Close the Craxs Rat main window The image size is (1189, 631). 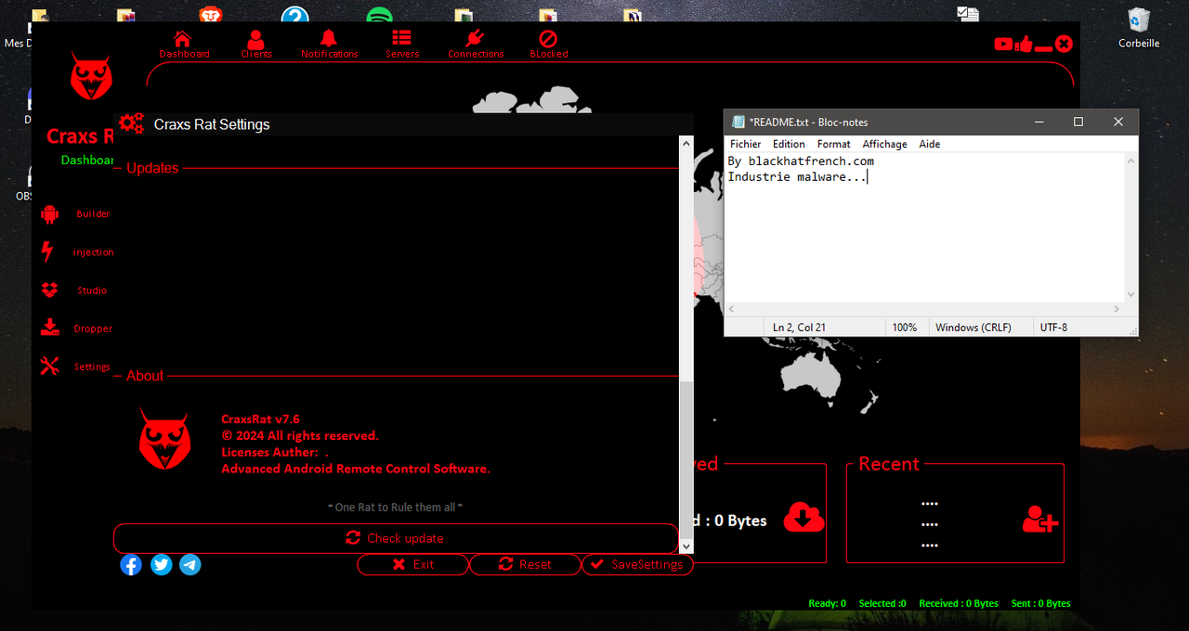[x=1065, y=44]
